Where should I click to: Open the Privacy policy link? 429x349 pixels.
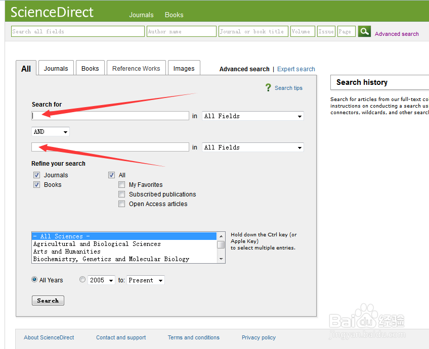tap(259, 337)
